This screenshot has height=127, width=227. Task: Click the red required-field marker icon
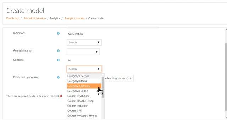pos(61,96)
